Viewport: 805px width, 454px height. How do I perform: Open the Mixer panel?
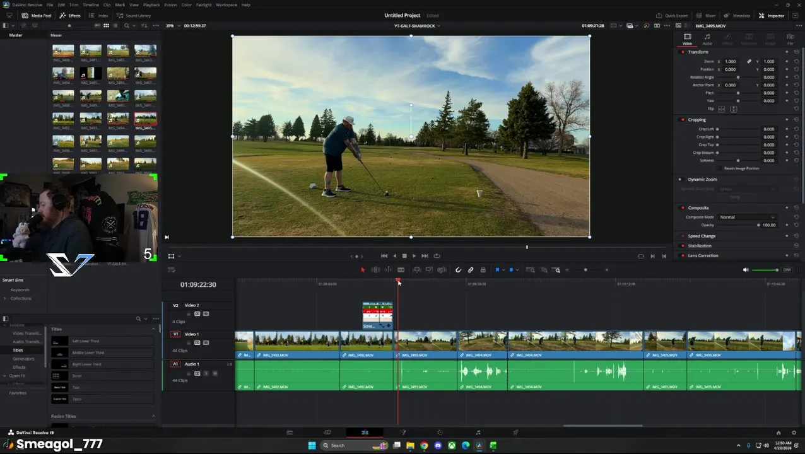(707, 16)
